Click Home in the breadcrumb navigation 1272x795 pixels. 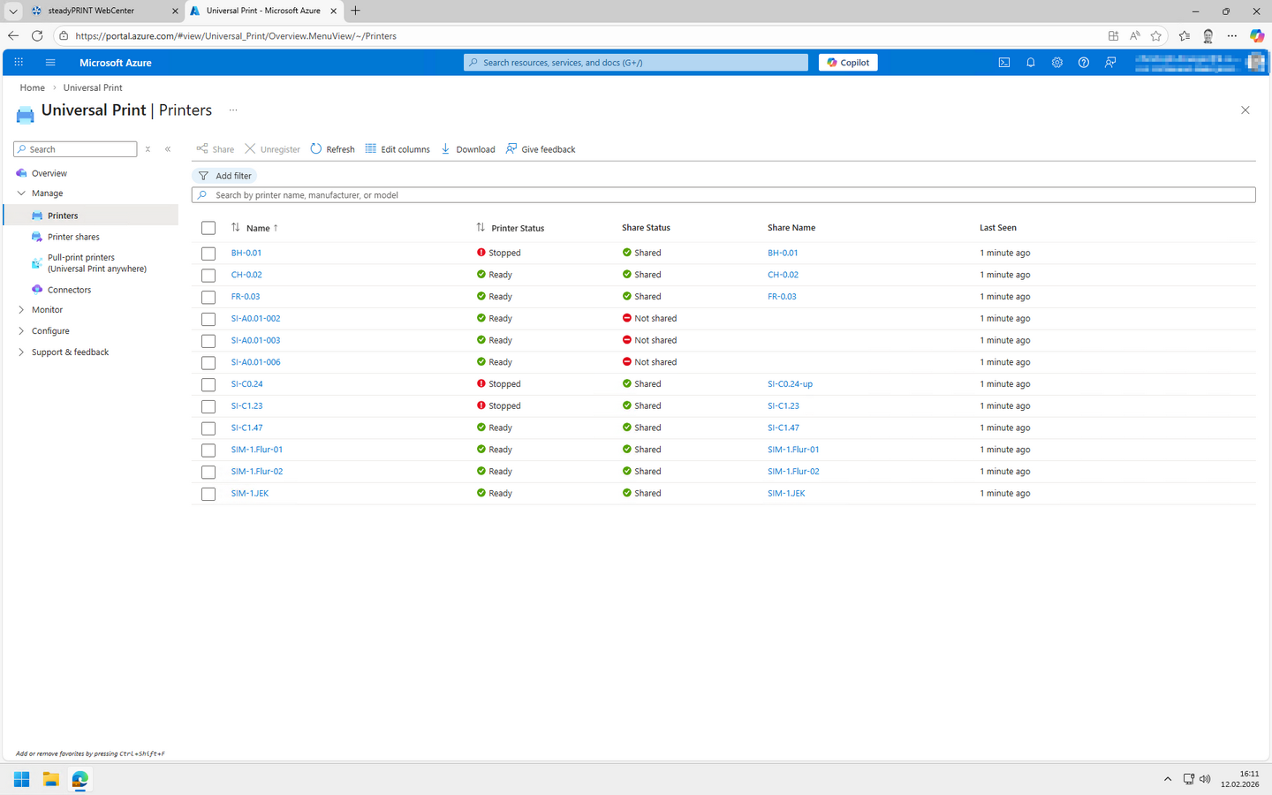[32, 87]
